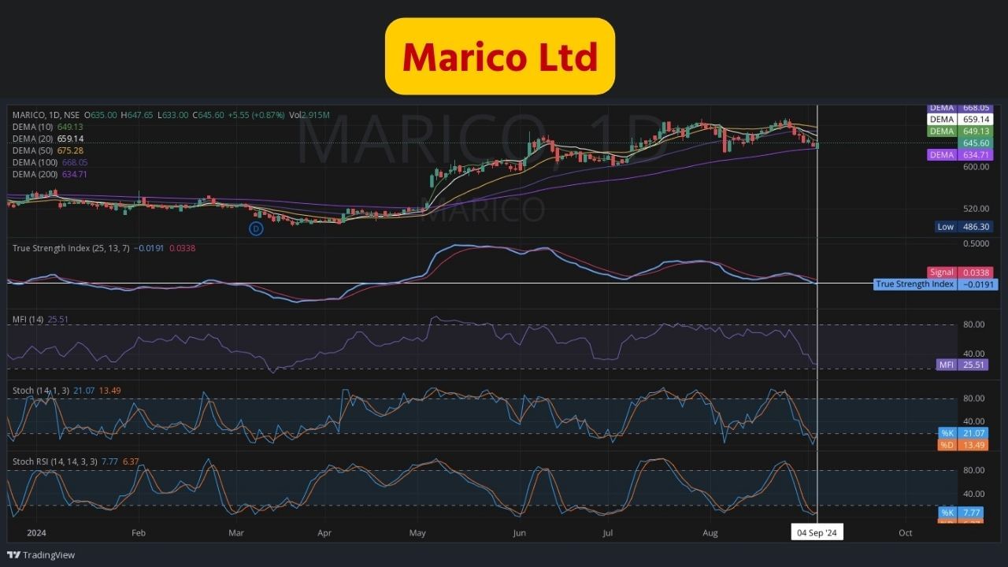Click the 04 Sep '24 date label
Image resolution: width=1008 pixels, height=567 pixels.
coord(817,533)
